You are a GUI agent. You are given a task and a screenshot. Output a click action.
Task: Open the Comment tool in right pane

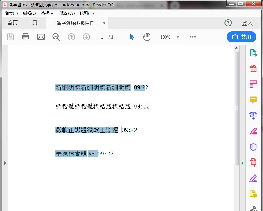coord(253,100)
